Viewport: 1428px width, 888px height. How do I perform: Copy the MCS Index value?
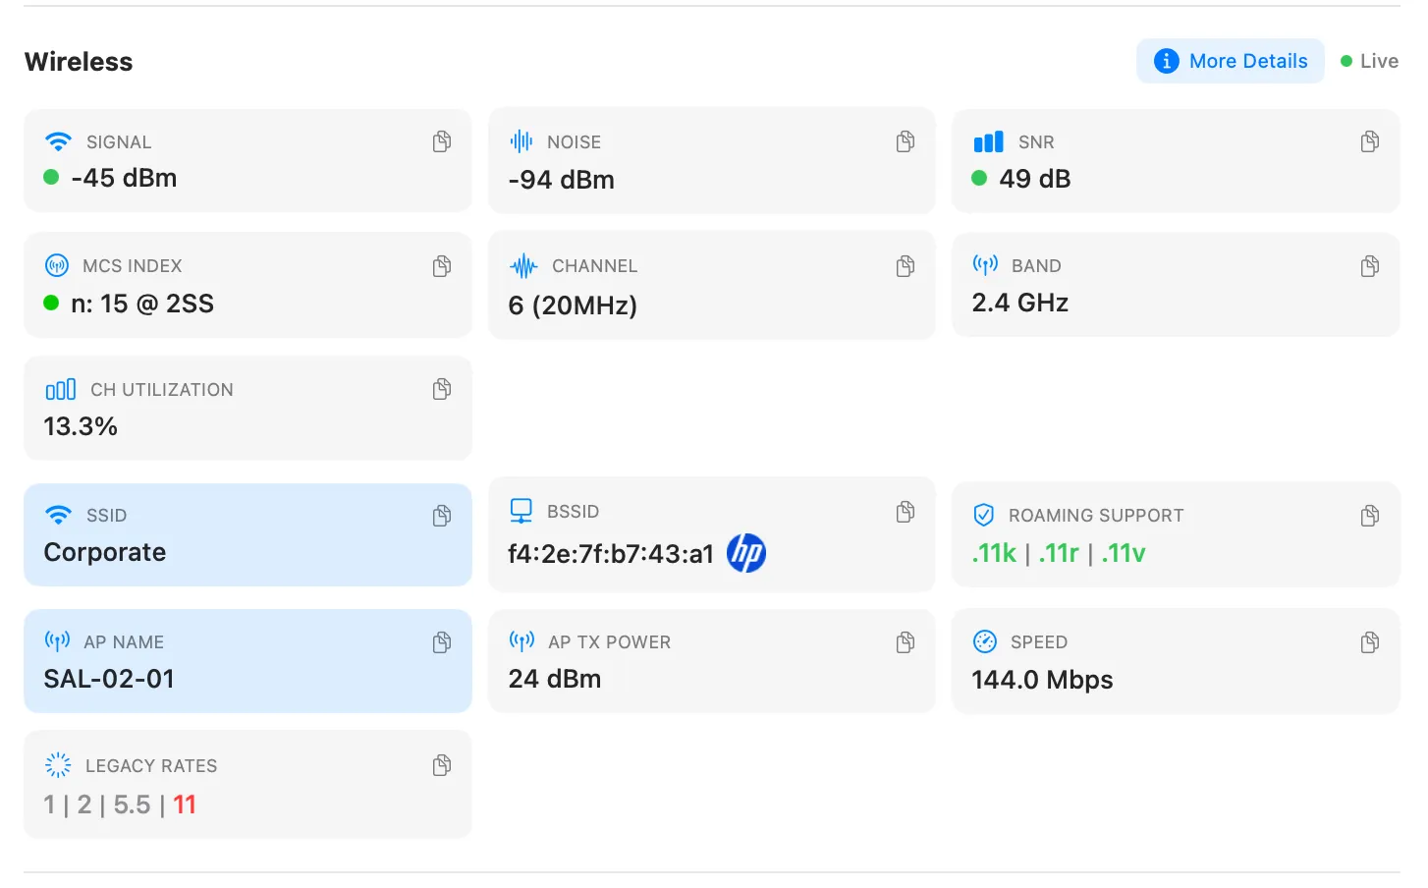442,266
